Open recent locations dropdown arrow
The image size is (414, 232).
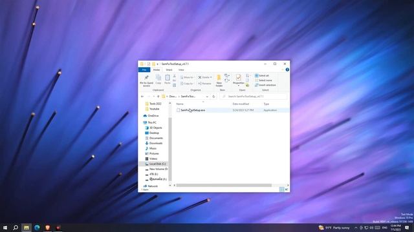[154, 97]
